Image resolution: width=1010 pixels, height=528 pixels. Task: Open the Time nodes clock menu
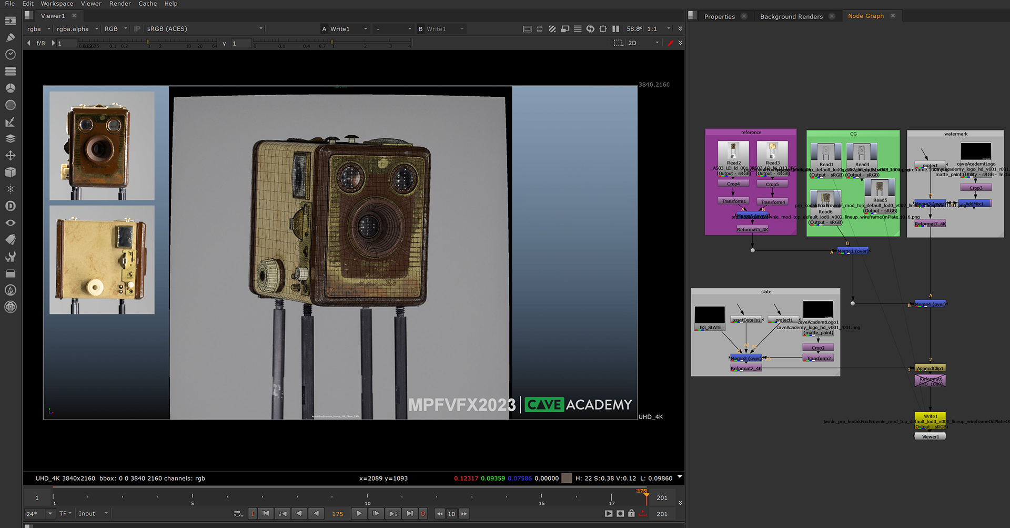point(11,55)
